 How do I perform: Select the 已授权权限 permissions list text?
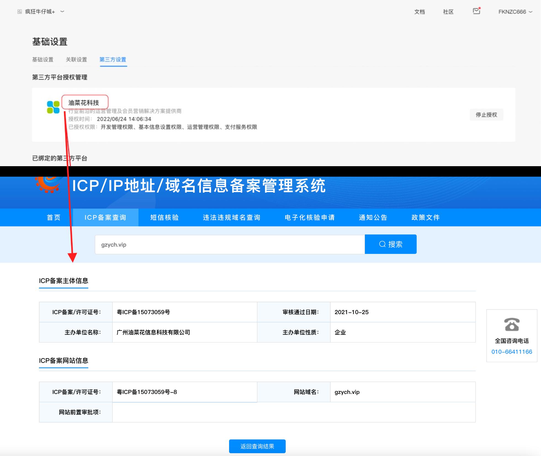[x=179, y=127]
